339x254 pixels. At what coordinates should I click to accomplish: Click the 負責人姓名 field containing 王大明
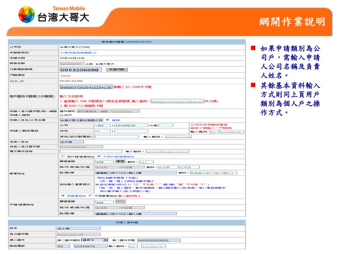coord(72,142)
